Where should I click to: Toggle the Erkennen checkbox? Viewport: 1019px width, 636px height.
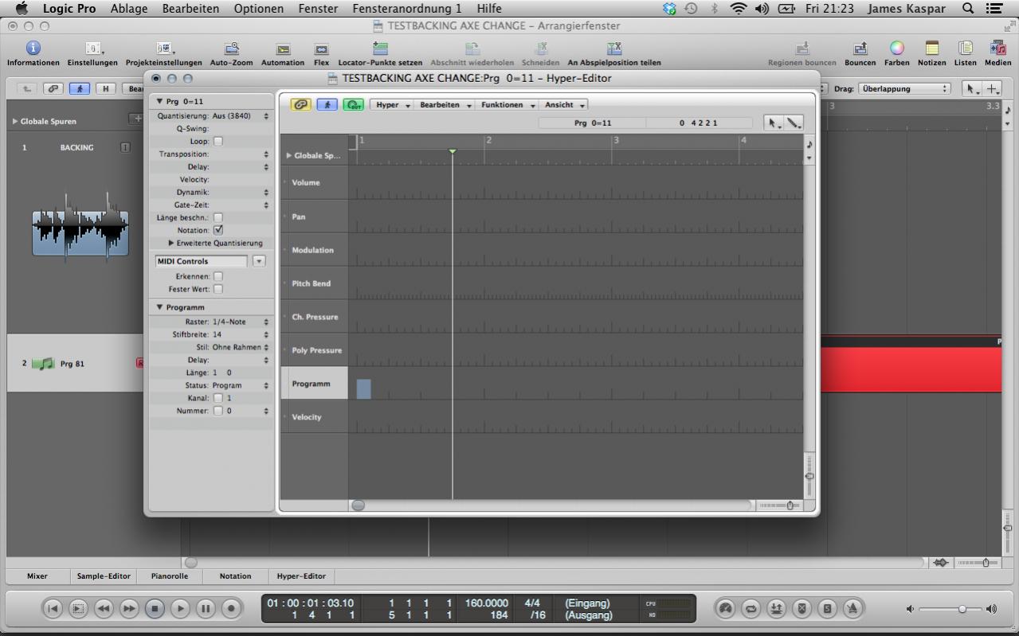click(x=218, y=276)
